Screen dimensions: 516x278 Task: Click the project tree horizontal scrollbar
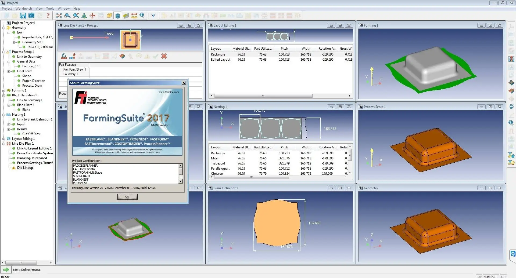[21, 262]
